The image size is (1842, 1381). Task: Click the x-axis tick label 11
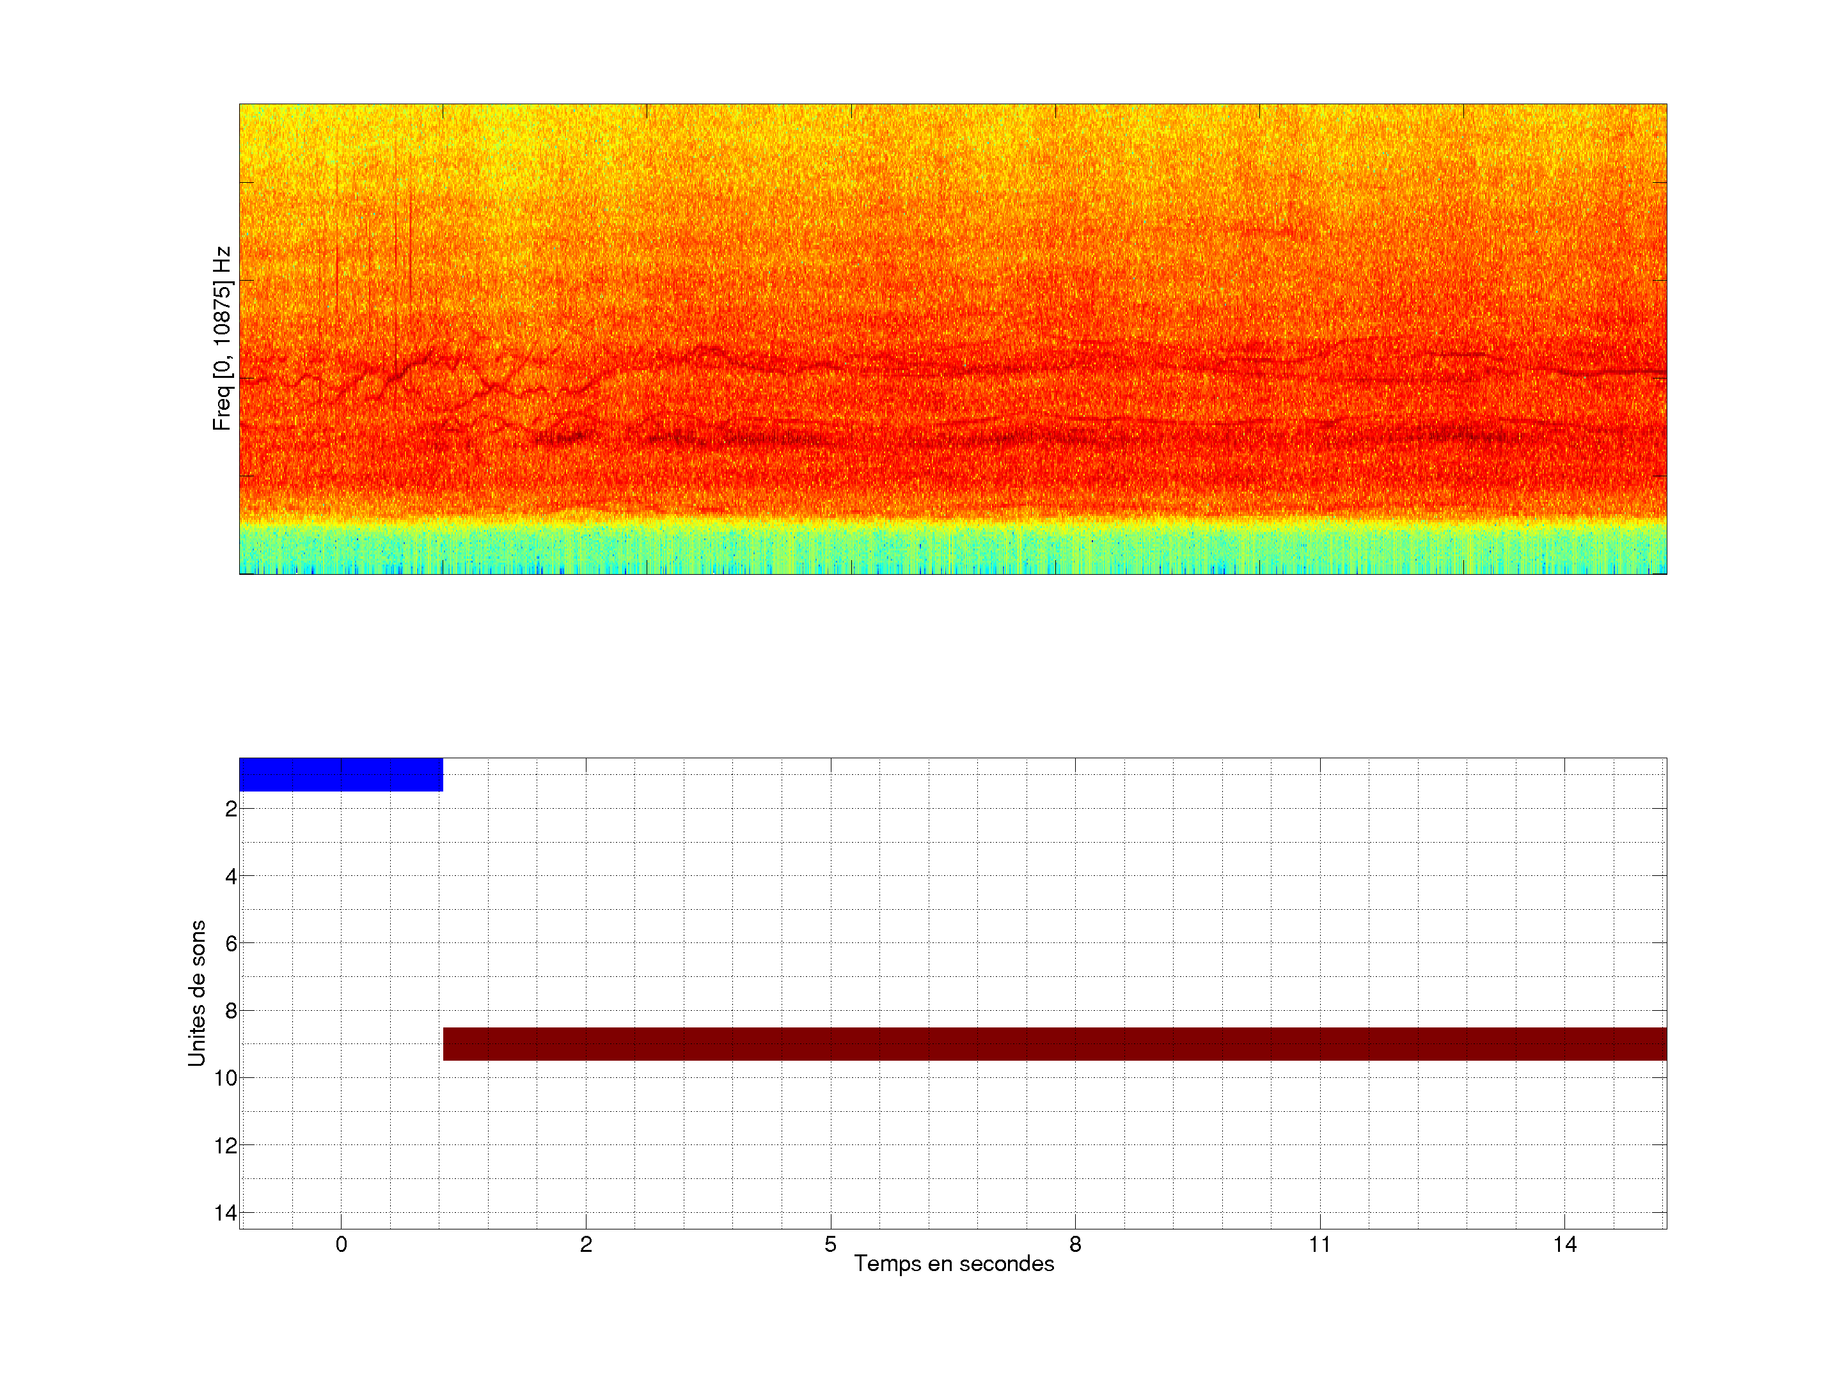1319,1244
